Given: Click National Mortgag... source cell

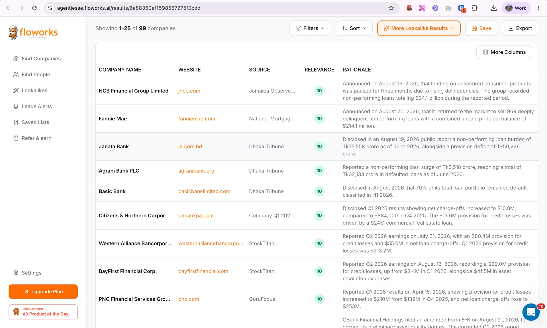Looking at the screenshot, I should (x=272, y=119).
